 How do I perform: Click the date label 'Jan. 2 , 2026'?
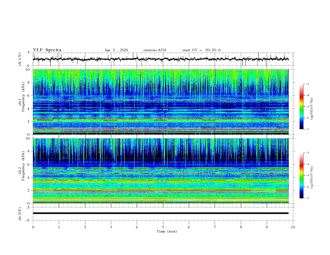click(116, 50)
